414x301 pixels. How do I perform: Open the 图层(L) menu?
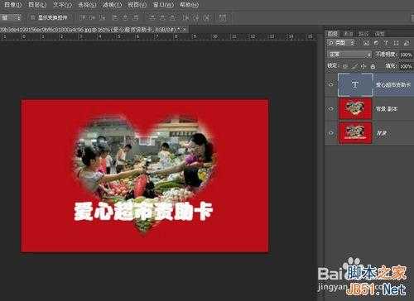[x=37, y=5]
